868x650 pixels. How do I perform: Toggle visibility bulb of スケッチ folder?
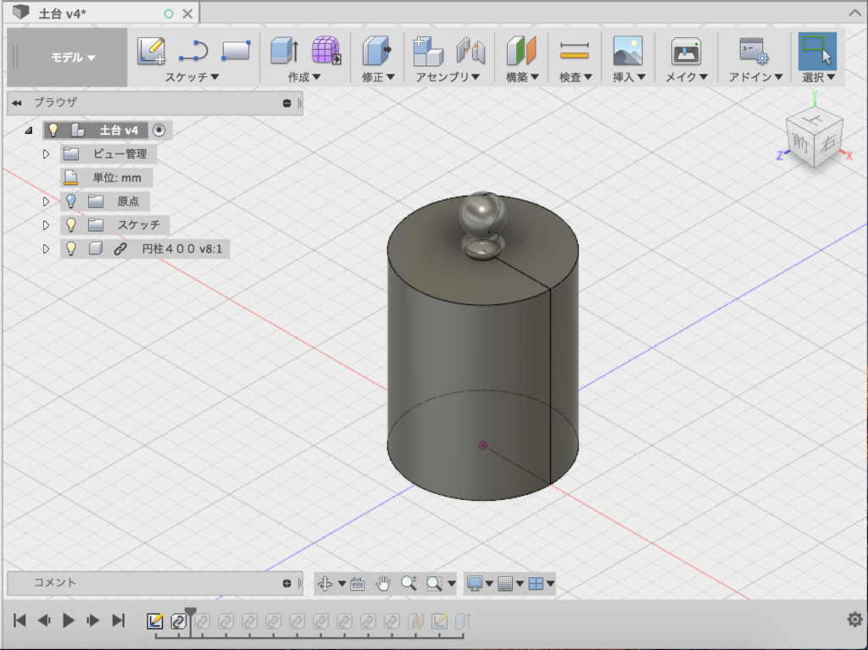click(71, 225)
